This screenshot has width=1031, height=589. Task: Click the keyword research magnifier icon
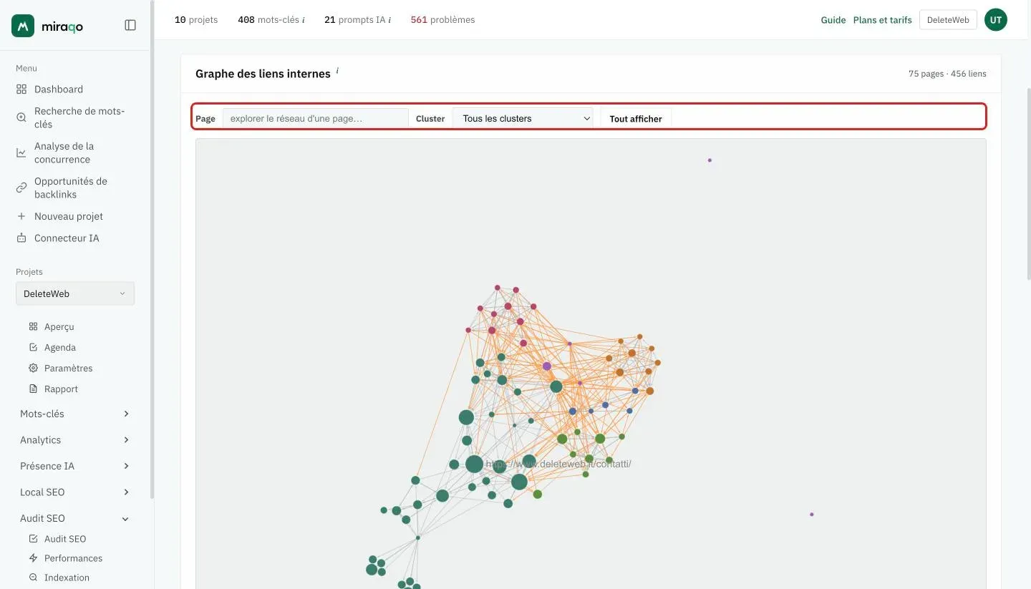[21, 117]
